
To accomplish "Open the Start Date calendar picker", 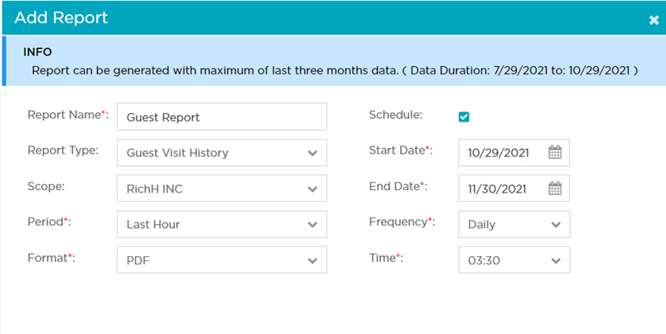I will click(x=555, y=152).
